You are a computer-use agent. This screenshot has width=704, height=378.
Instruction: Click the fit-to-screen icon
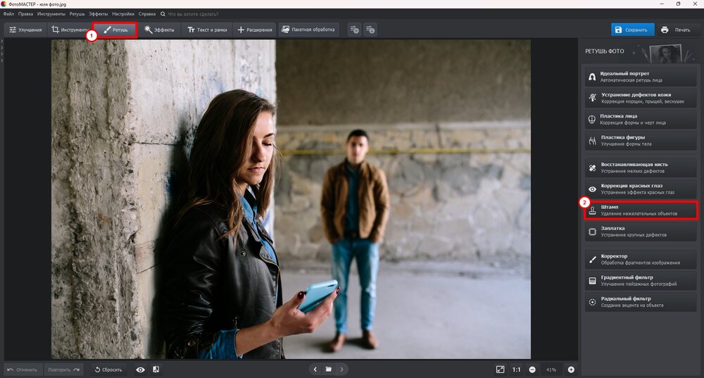click(x=500, y=370)
